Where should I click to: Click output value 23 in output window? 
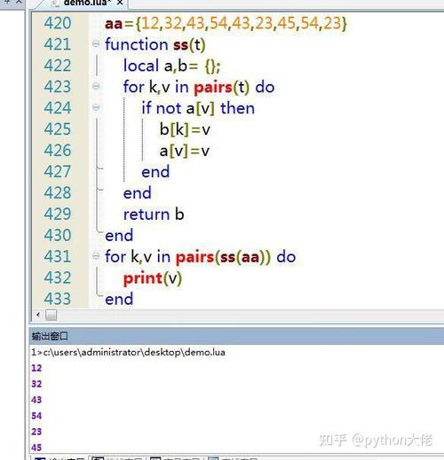point(36,432)
